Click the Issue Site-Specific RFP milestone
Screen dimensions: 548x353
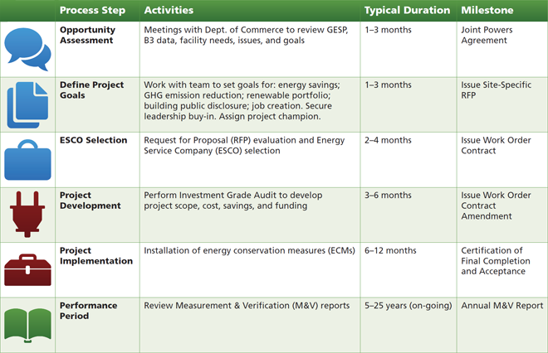click(x=497, y=90)
